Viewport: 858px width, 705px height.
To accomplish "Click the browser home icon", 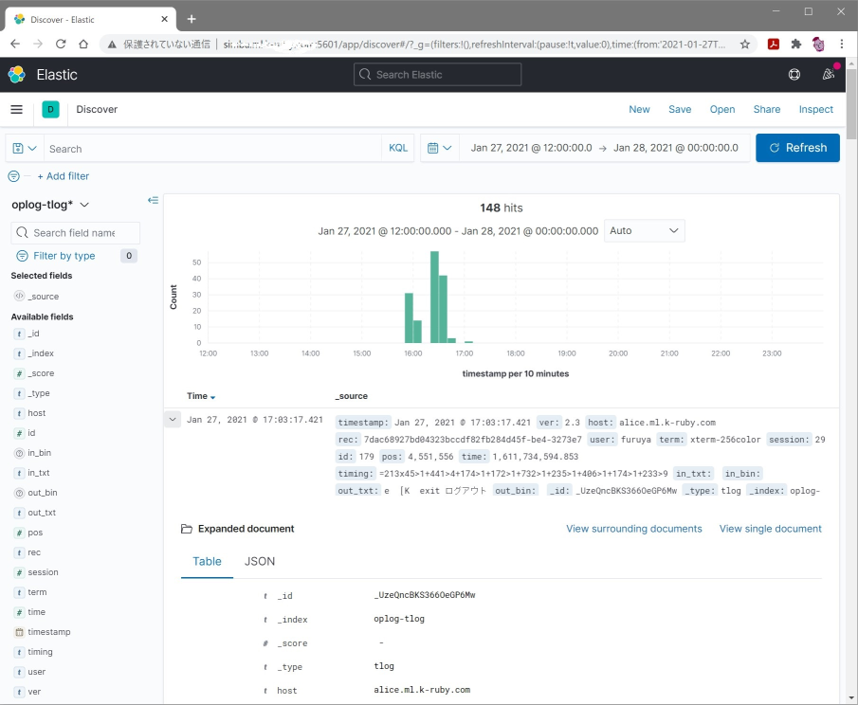I will click(x=83, y=44).
